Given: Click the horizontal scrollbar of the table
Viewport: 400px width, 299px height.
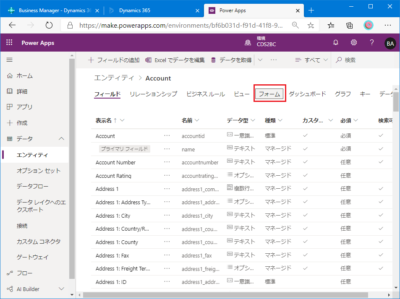Looking at the screenshot, I should click(225, 295).
